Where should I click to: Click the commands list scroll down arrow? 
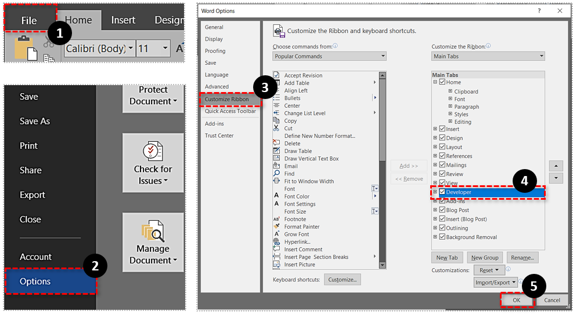click(382, 265)
